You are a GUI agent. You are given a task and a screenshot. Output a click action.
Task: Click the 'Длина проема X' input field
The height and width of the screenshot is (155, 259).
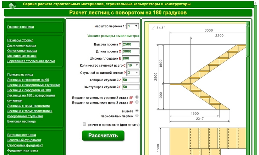click(131, 51)
